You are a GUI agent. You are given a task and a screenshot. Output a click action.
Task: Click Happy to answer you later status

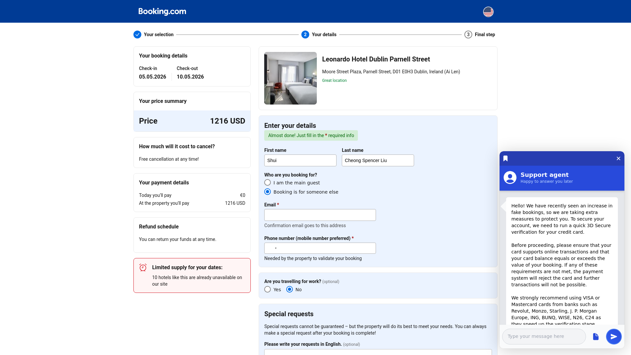546,181
